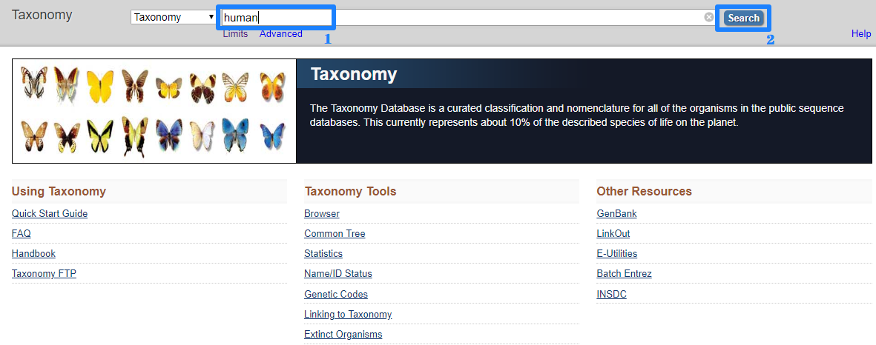Clear the search field with the X icon
876x345 pixels.
[709, 17]
